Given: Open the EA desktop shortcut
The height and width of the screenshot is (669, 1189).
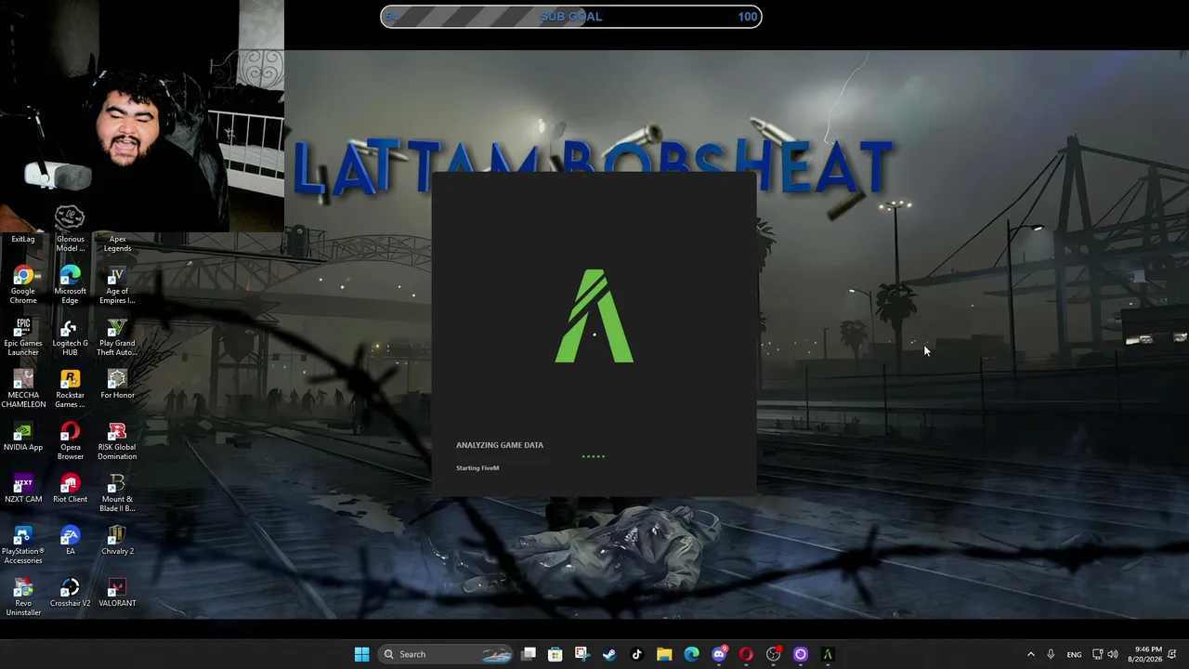Looking at the screenshot, I should coord(70,541).
